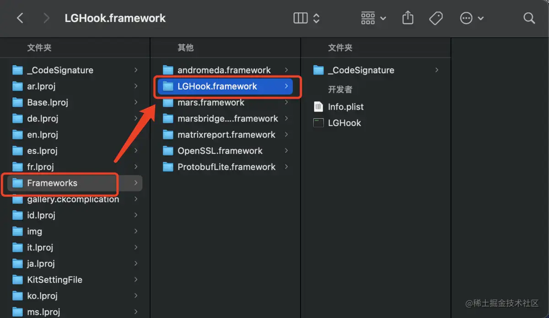The height and width of the screenshot is (318, 549).
Task: Click the gallery.ckcomplication item name
Action: (73, 199)
